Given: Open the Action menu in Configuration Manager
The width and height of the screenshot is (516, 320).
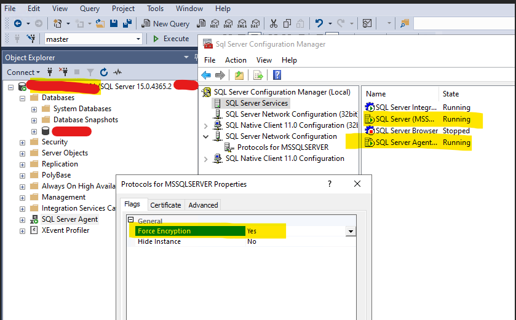Looking at the screenshot, I should click(236, 60).
